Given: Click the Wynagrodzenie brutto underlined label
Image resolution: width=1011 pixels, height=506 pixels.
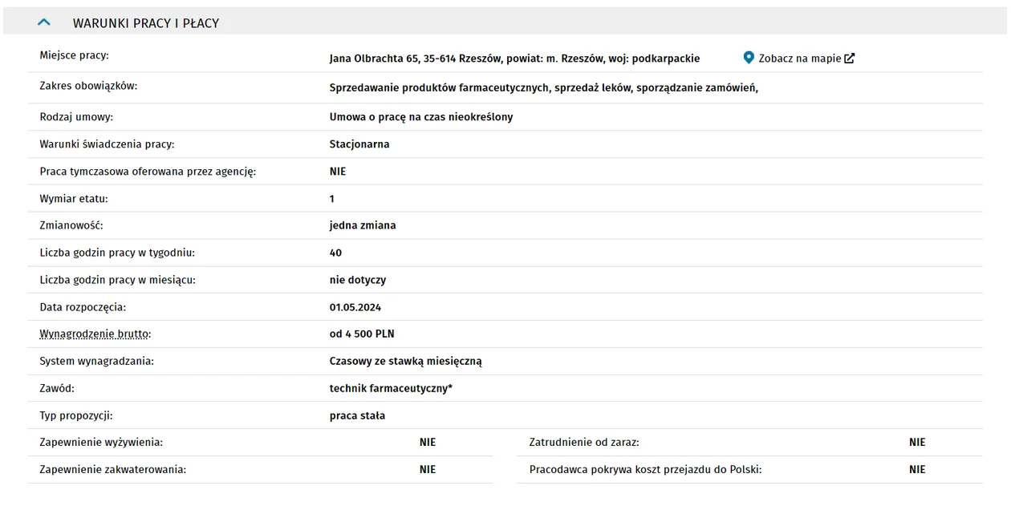Looking at the screenshot, I should coord(95,334).
